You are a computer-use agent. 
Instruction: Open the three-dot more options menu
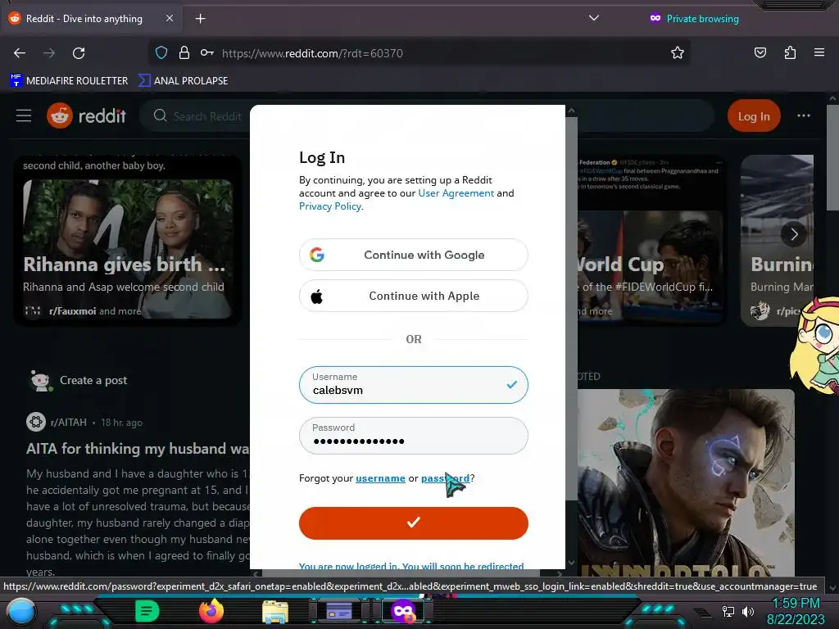(803, 115)
